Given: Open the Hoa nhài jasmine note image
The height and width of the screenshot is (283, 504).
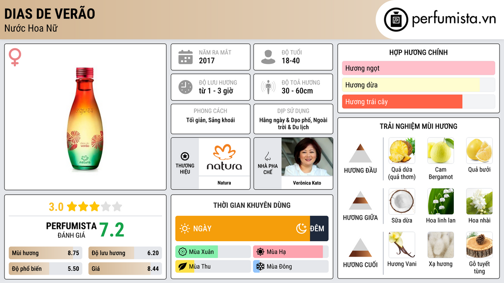Looking at the screenshot, I should tap(479, 201).
